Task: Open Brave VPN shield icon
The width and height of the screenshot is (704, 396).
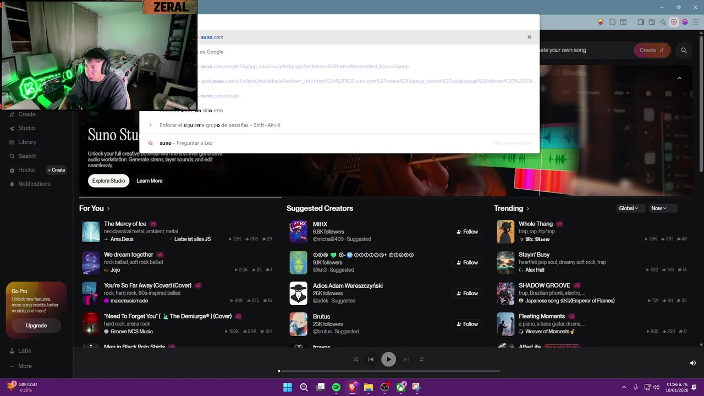Action: click(674, 22)
